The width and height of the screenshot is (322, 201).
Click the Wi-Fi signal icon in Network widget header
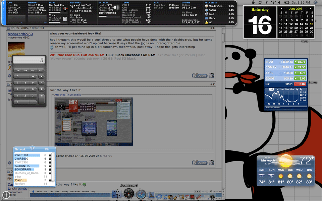coord(32,148)
